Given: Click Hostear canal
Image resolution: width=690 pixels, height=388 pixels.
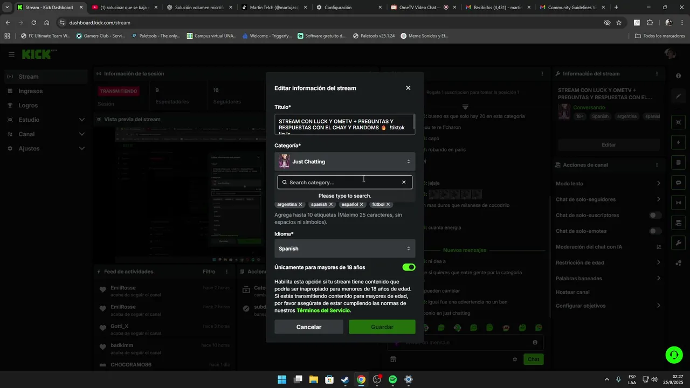Looking at the screenshot, I should [572, 292].
